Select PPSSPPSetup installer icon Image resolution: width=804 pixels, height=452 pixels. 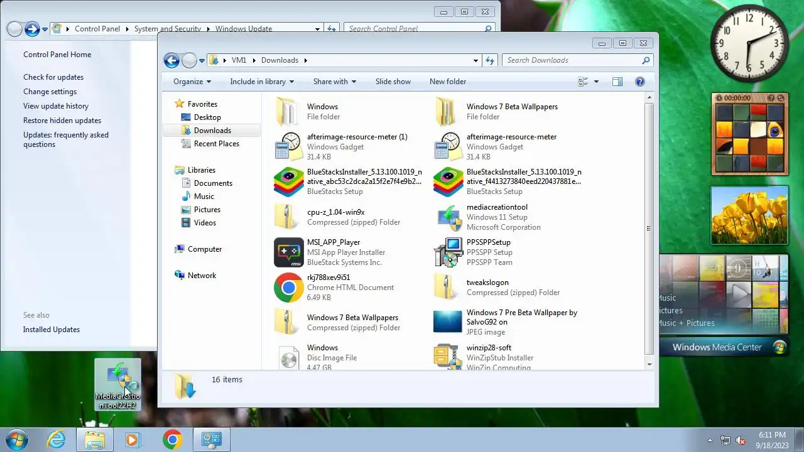(x=448, y=252)
